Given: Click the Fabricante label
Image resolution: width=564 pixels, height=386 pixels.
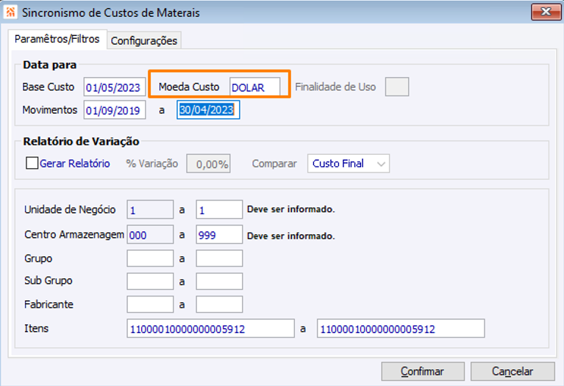Looking at the screenshot, I should pyautogui.click(x=49, y=304).
